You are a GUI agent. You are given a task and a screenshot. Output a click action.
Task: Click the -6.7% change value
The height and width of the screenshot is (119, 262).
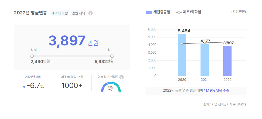[x=35, y=86]
